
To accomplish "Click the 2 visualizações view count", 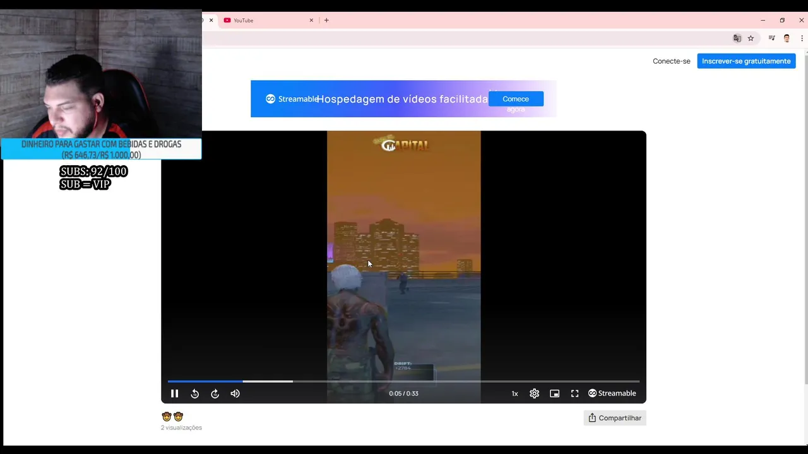I will point(181,428).
